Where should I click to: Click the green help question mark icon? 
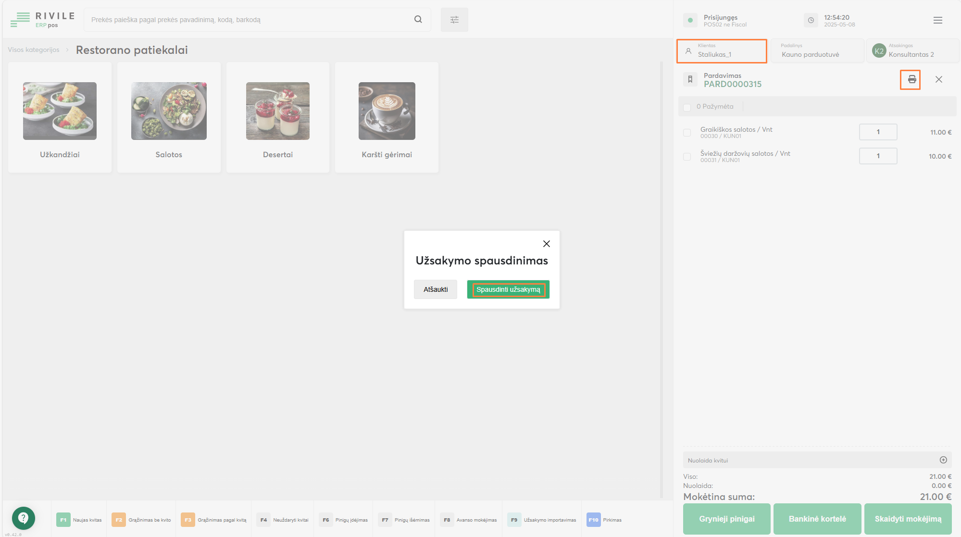pos(23,518)
